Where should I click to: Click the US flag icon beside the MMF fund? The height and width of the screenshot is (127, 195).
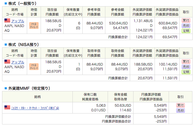[7, 107]
